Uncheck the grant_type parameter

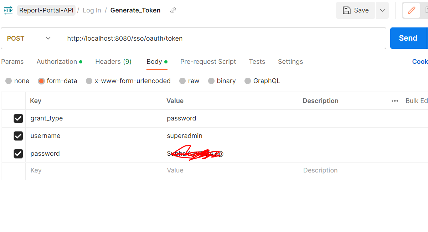(x=18, y=118)
